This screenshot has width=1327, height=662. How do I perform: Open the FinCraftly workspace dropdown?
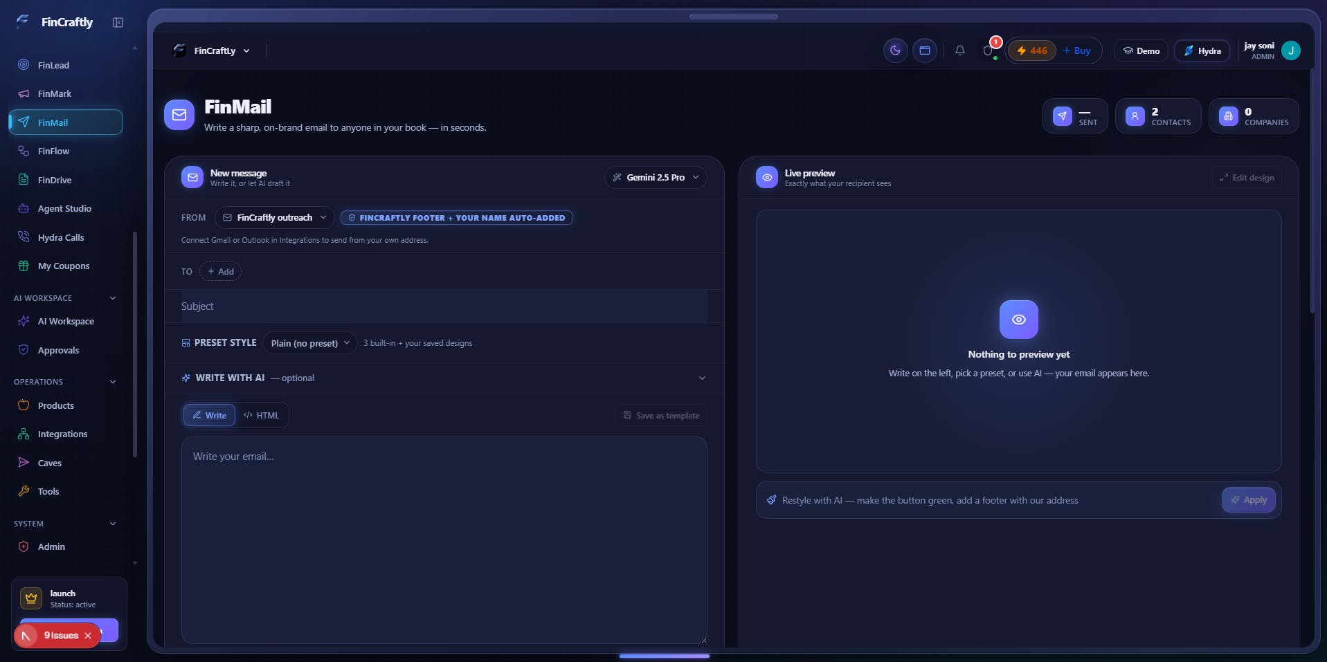(x=211, y=50)
